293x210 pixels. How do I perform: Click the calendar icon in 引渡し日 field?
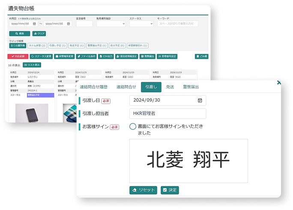(x=200, y=100)
